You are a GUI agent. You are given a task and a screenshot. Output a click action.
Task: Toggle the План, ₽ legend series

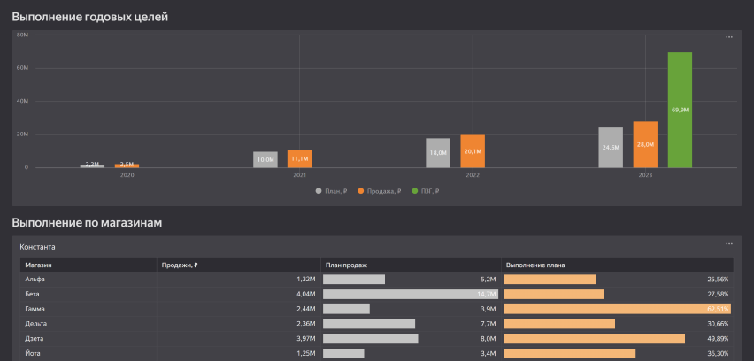pyautogui.click(x=331, y=190)
